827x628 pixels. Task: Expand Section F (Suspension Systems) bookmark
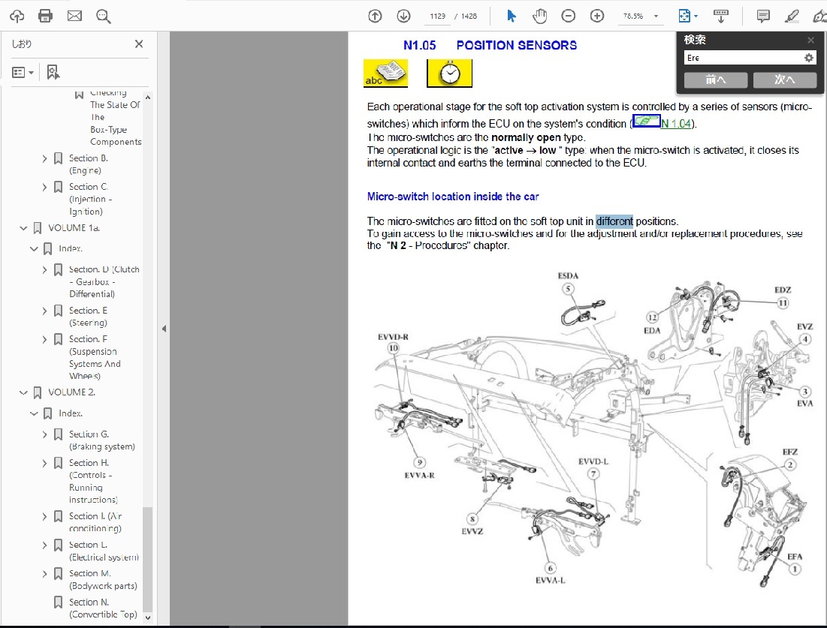pos(44,339)
